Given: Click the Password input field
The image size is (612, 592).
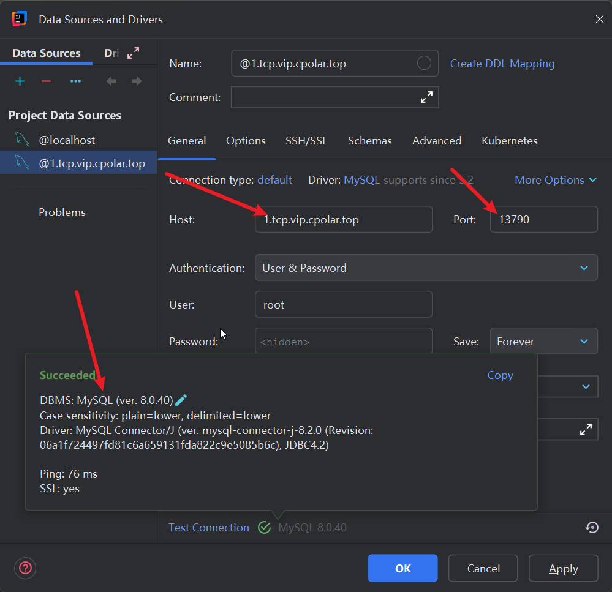Looking at the screenshot, I should click(x=344, y=341).
